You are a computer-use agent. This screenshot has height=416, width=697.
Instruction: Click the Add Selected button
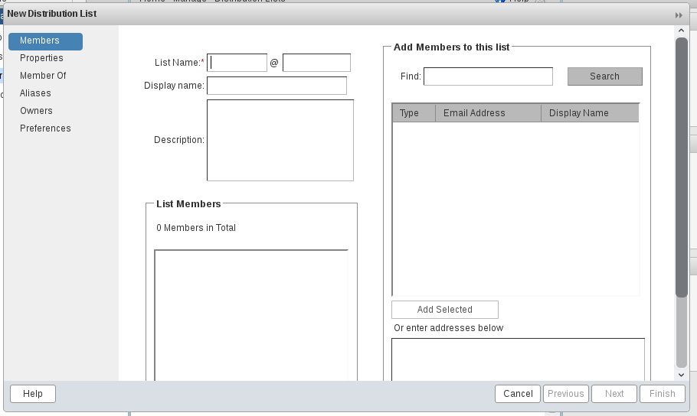tap(445, 310)
